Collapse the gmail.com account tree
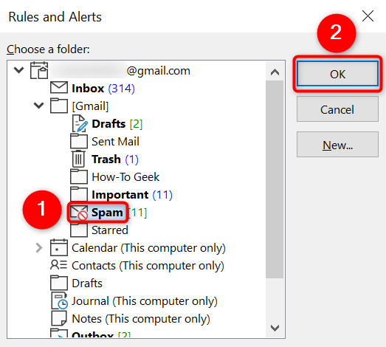The image size is (386, 347). (19, 70)
